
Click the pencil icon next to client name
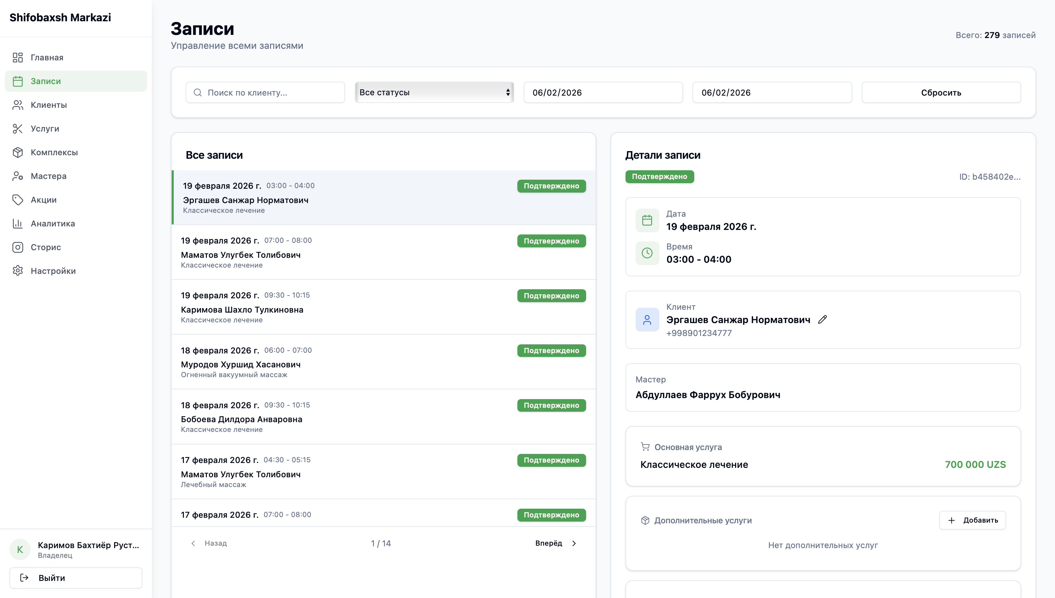822,320
